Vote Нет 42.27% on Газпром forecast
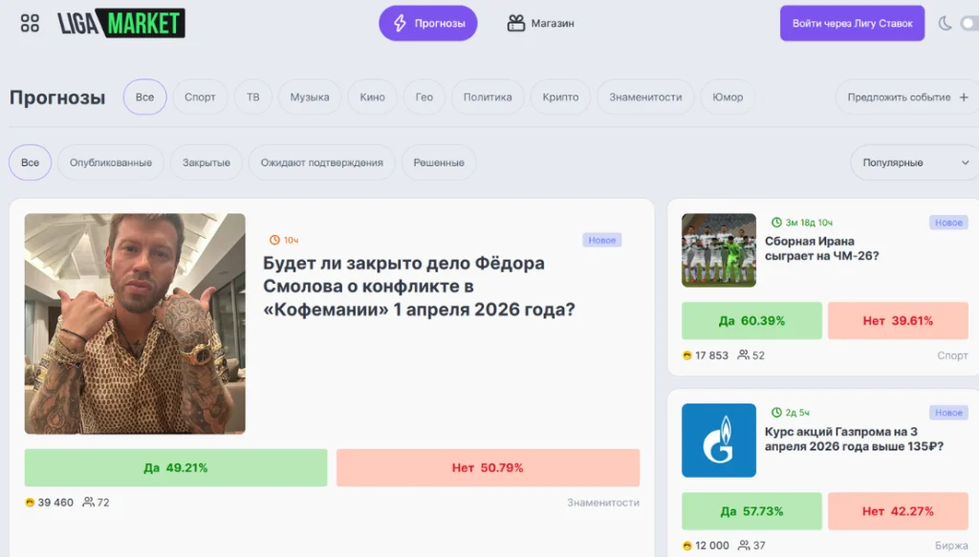The height and width of the screenshot is (557, 979). [898, 511]
